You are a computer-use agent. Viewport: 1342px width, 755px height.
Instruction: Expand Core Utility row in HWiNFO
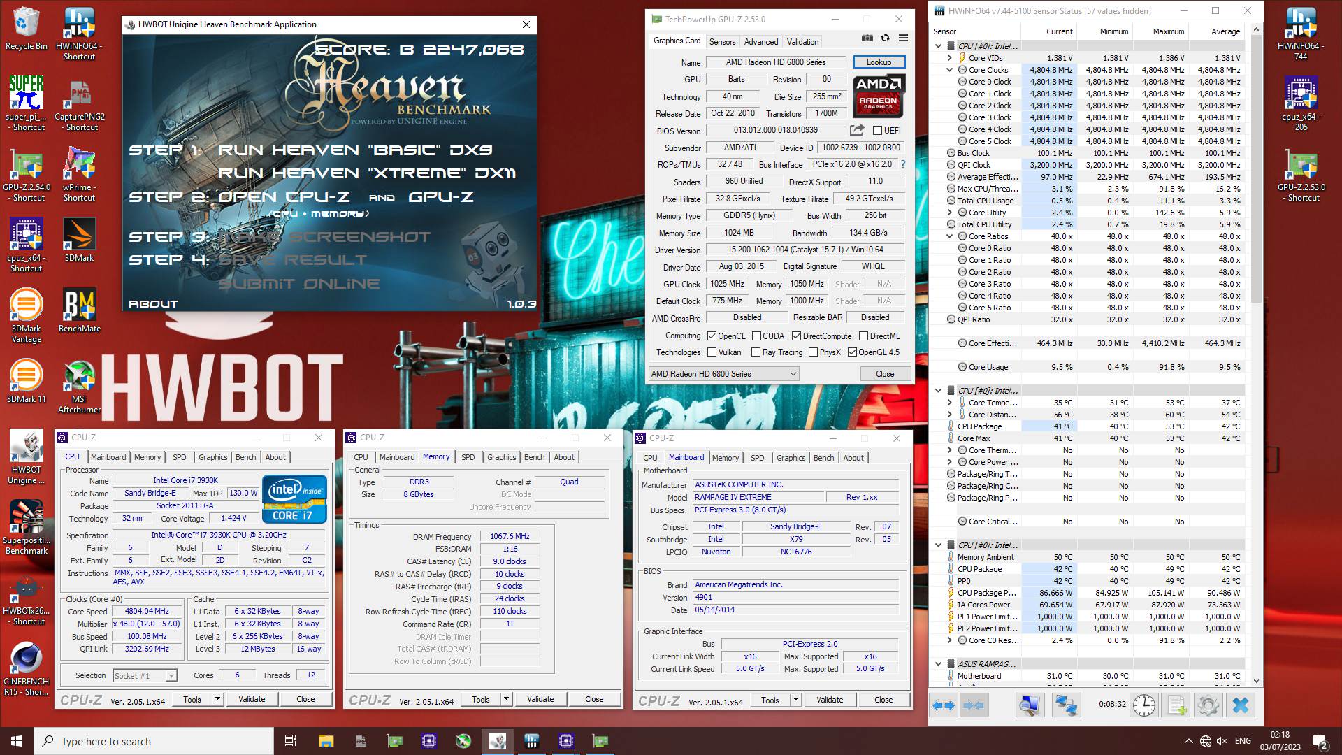pyautogui.click(x=950, y=213)
